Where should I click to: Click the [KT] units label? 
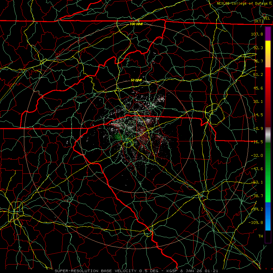tap(259, 21)
